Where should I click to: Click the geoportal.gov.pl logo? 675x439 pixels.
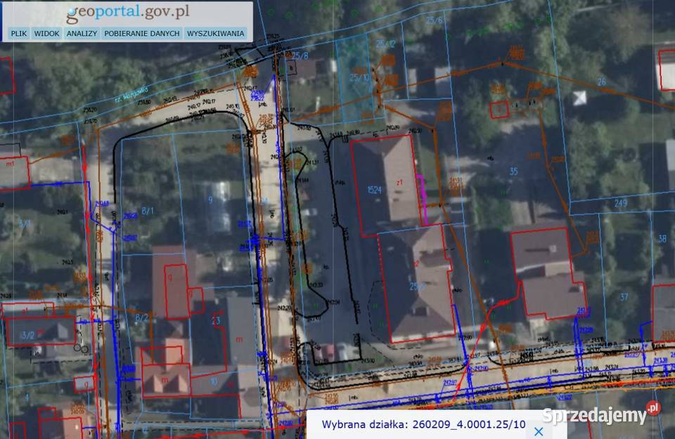pyautogui.click(x=127, y=13)
